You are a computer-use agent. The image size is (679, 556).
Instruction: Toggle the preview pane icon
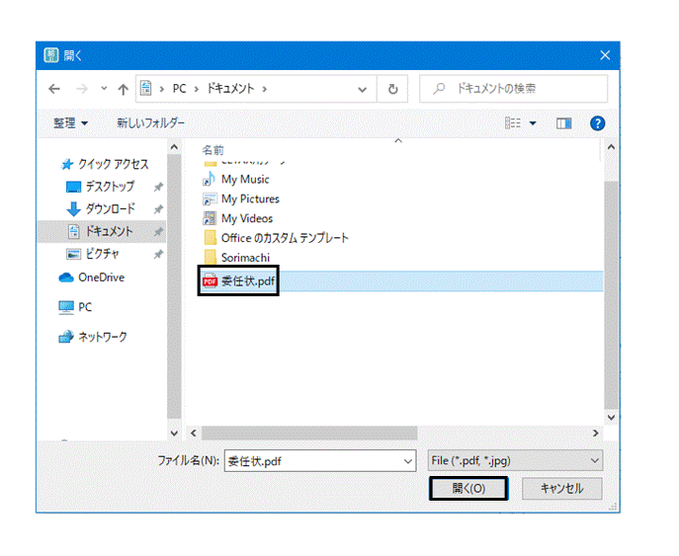click(x=563, y=123)
